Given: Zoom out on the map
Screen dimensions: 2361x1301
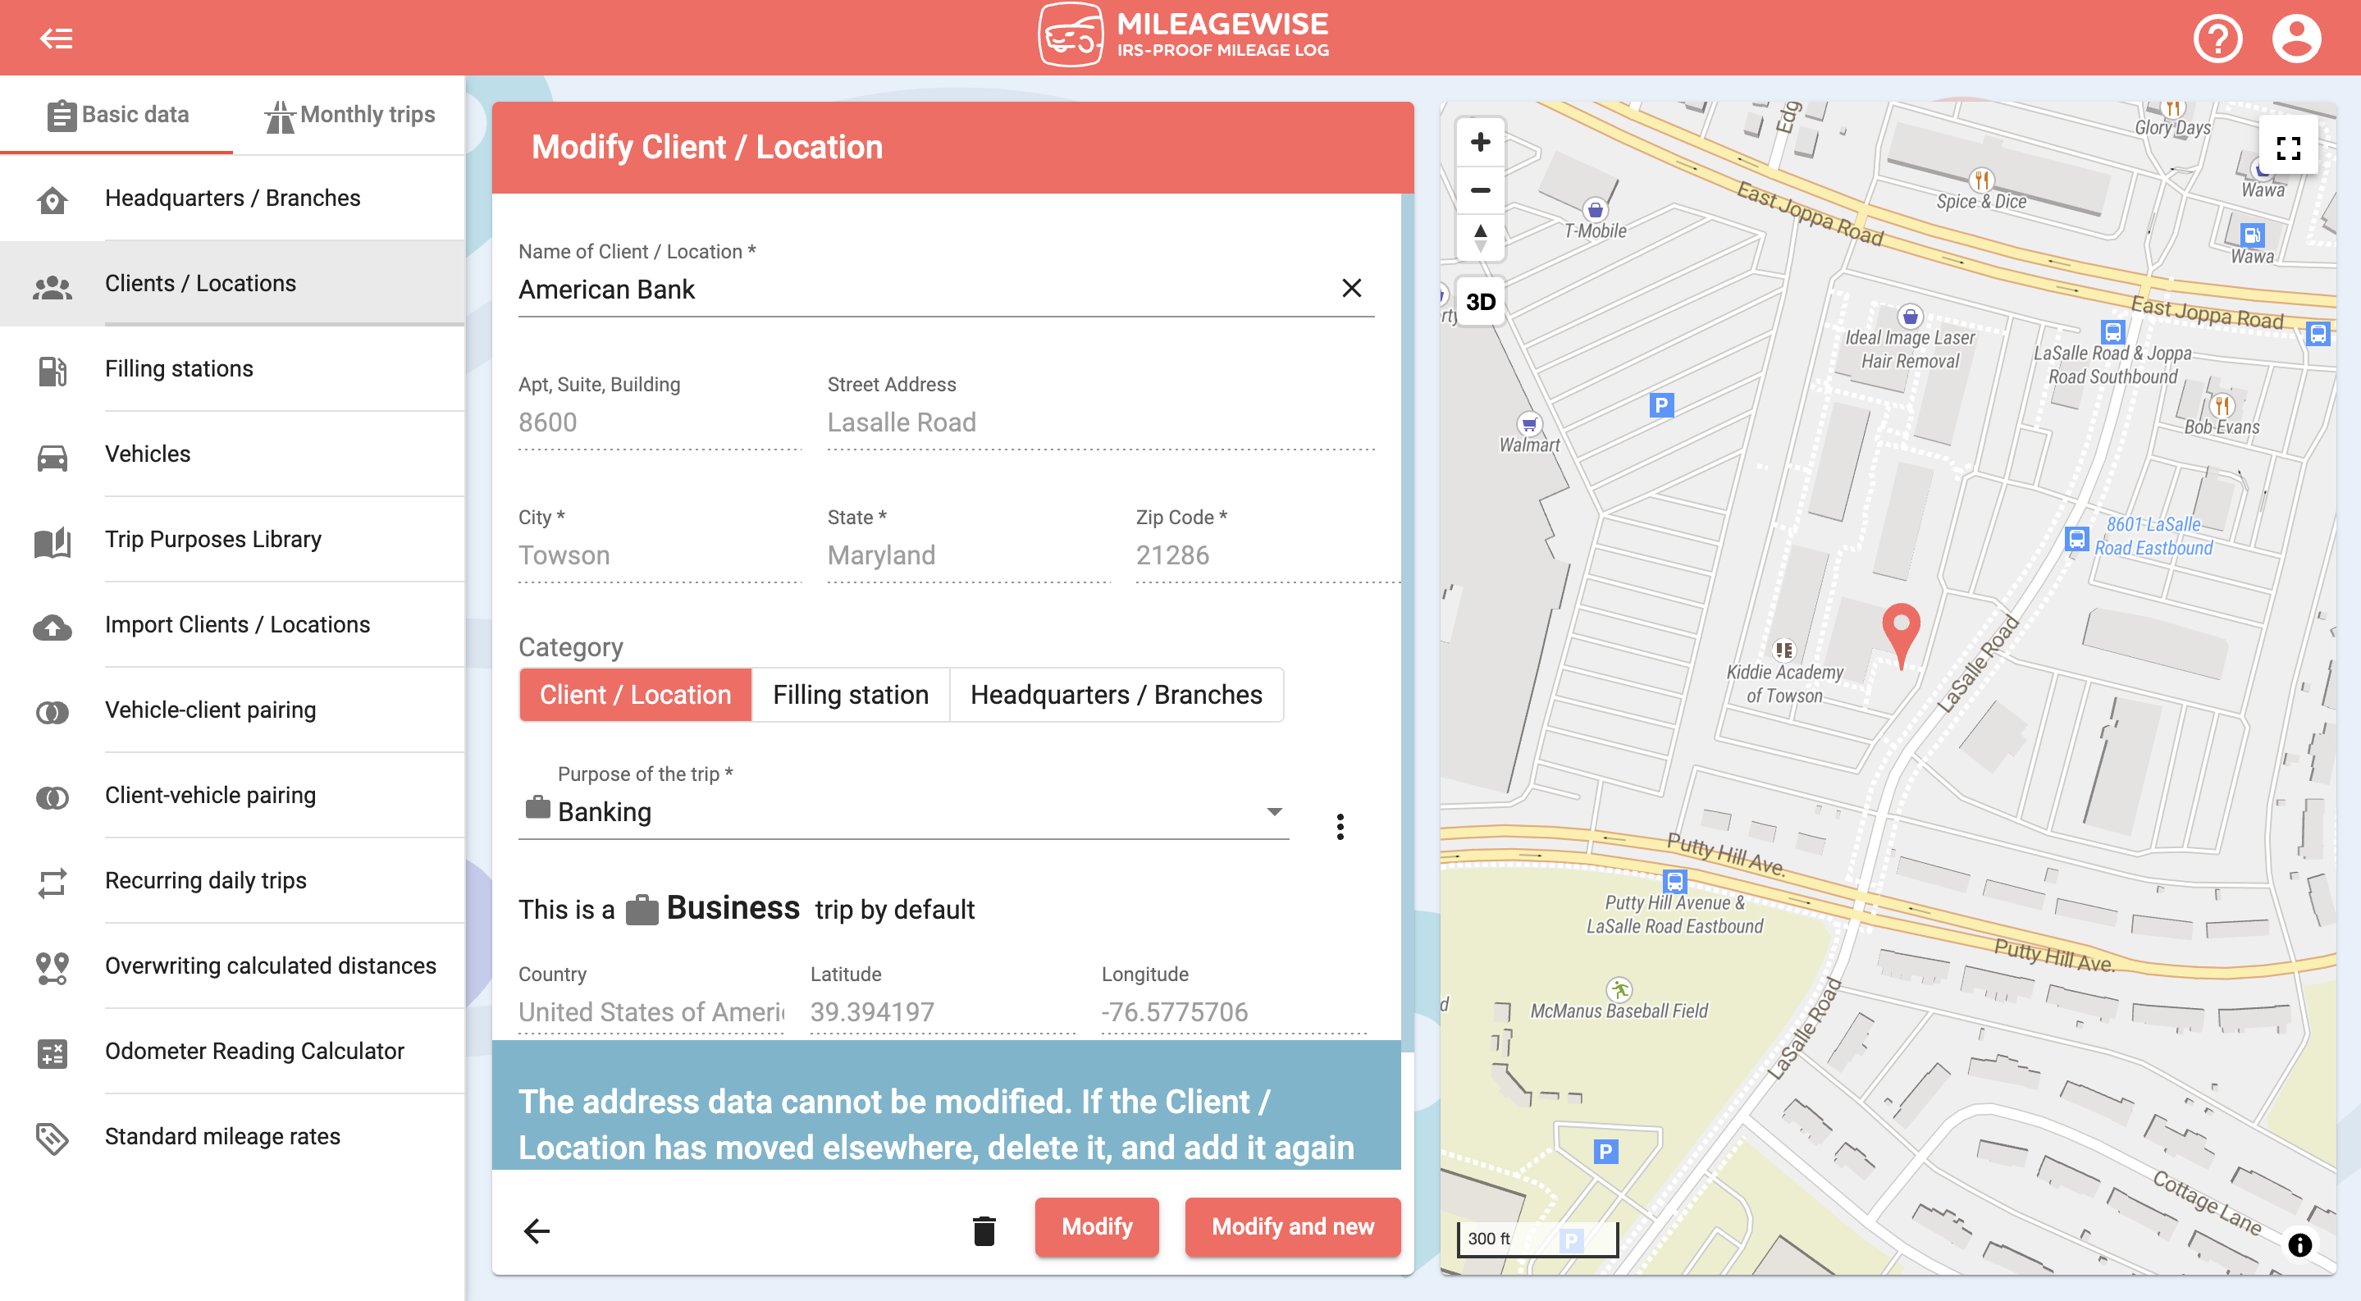Looking at the screenshot, I should 1480,189.
